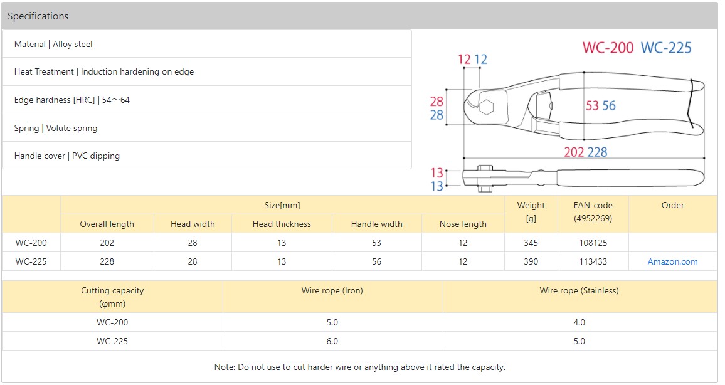Click the Specifications section header
The width and height of the screenshot is (725, 385).
38,16
